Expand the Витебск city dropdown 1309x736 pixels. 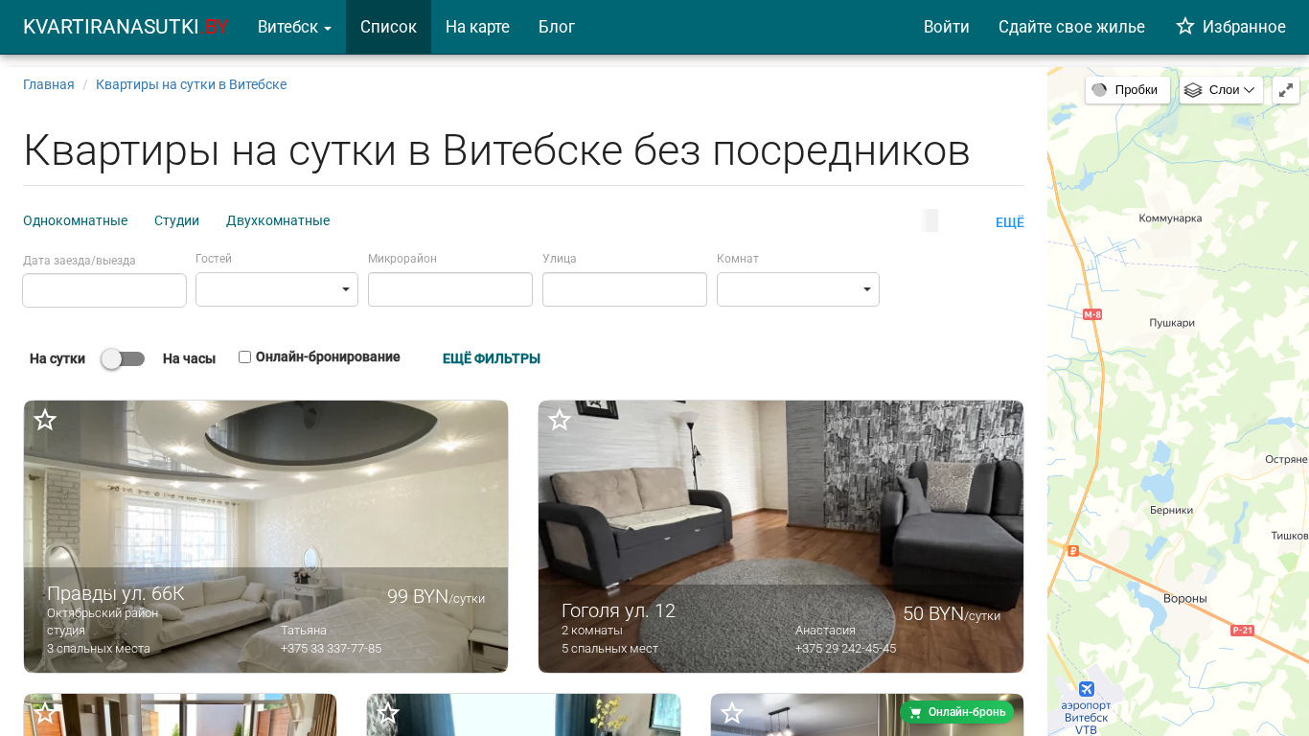(294, 27)
